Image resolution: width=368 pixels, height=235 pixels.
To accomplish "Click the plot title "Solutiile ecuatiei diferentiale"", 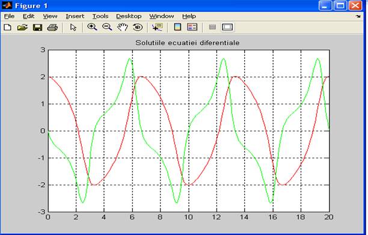I will (188, 43).
